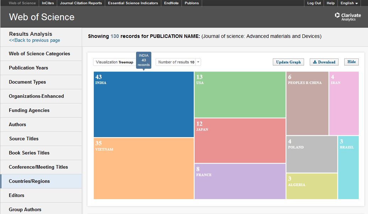Hide the visualization panel
The image size is (368, 214).
(x=352, y=62)
